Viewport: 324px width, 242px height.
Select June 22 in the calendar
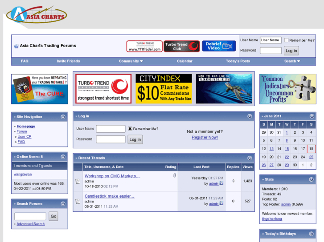[287, 157]
